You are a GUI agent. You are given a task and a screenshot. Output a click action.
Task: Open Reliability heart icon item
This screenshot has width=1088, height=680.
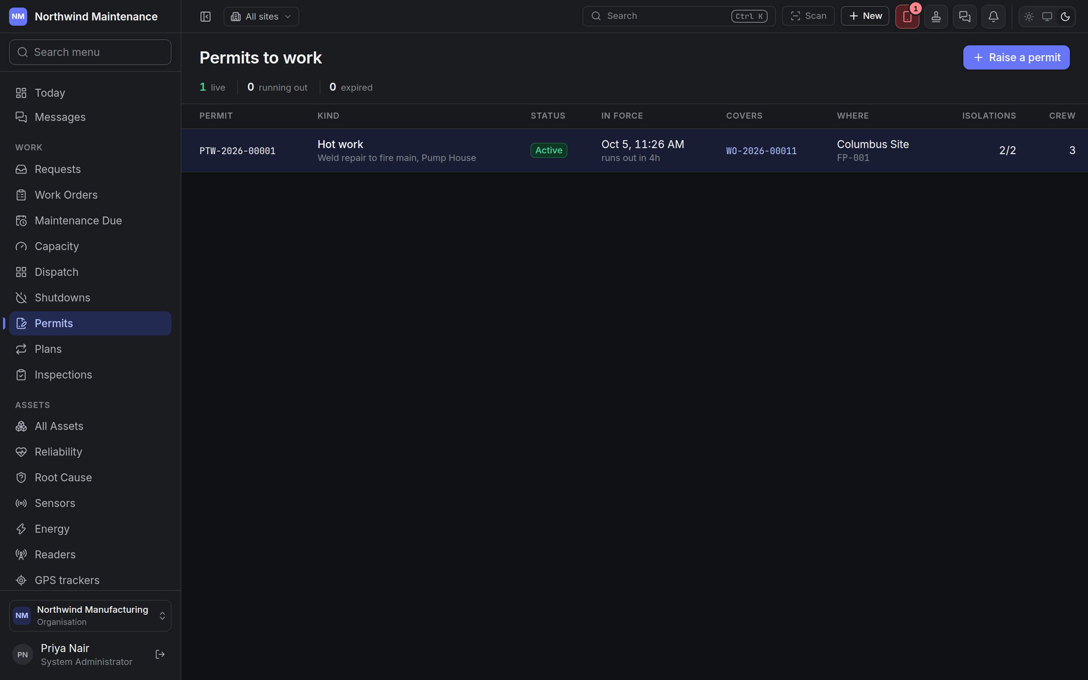tap(90, 451)
